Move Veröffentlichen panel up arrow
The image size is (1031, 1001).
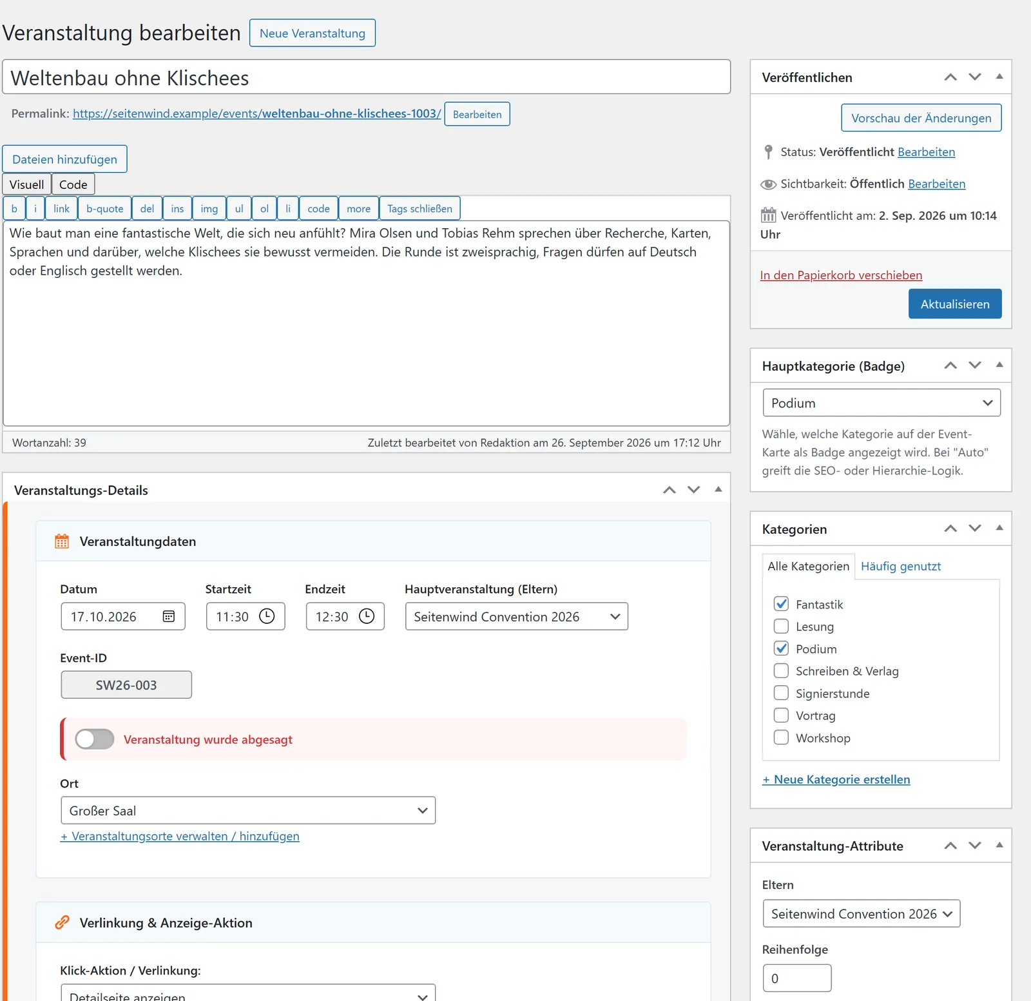point(950,77)
